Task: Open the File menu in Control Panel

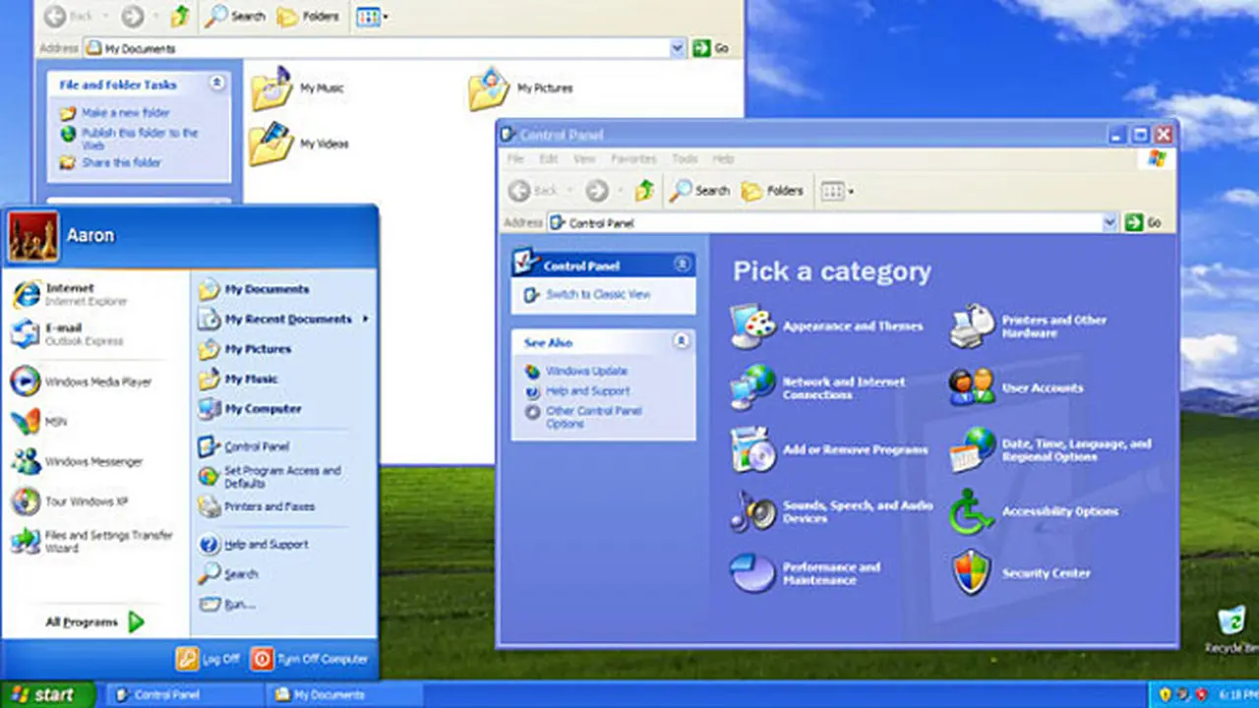Action: pos(515,158)
